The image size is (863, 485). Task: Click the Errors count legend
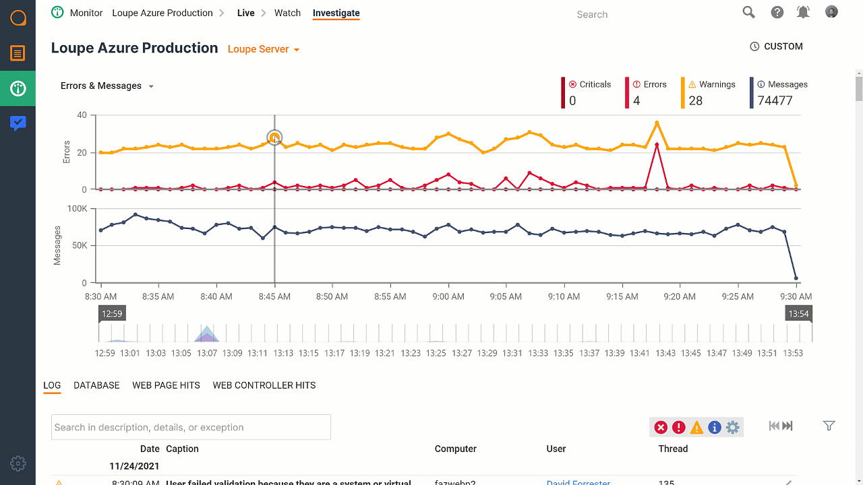(647, 92)
